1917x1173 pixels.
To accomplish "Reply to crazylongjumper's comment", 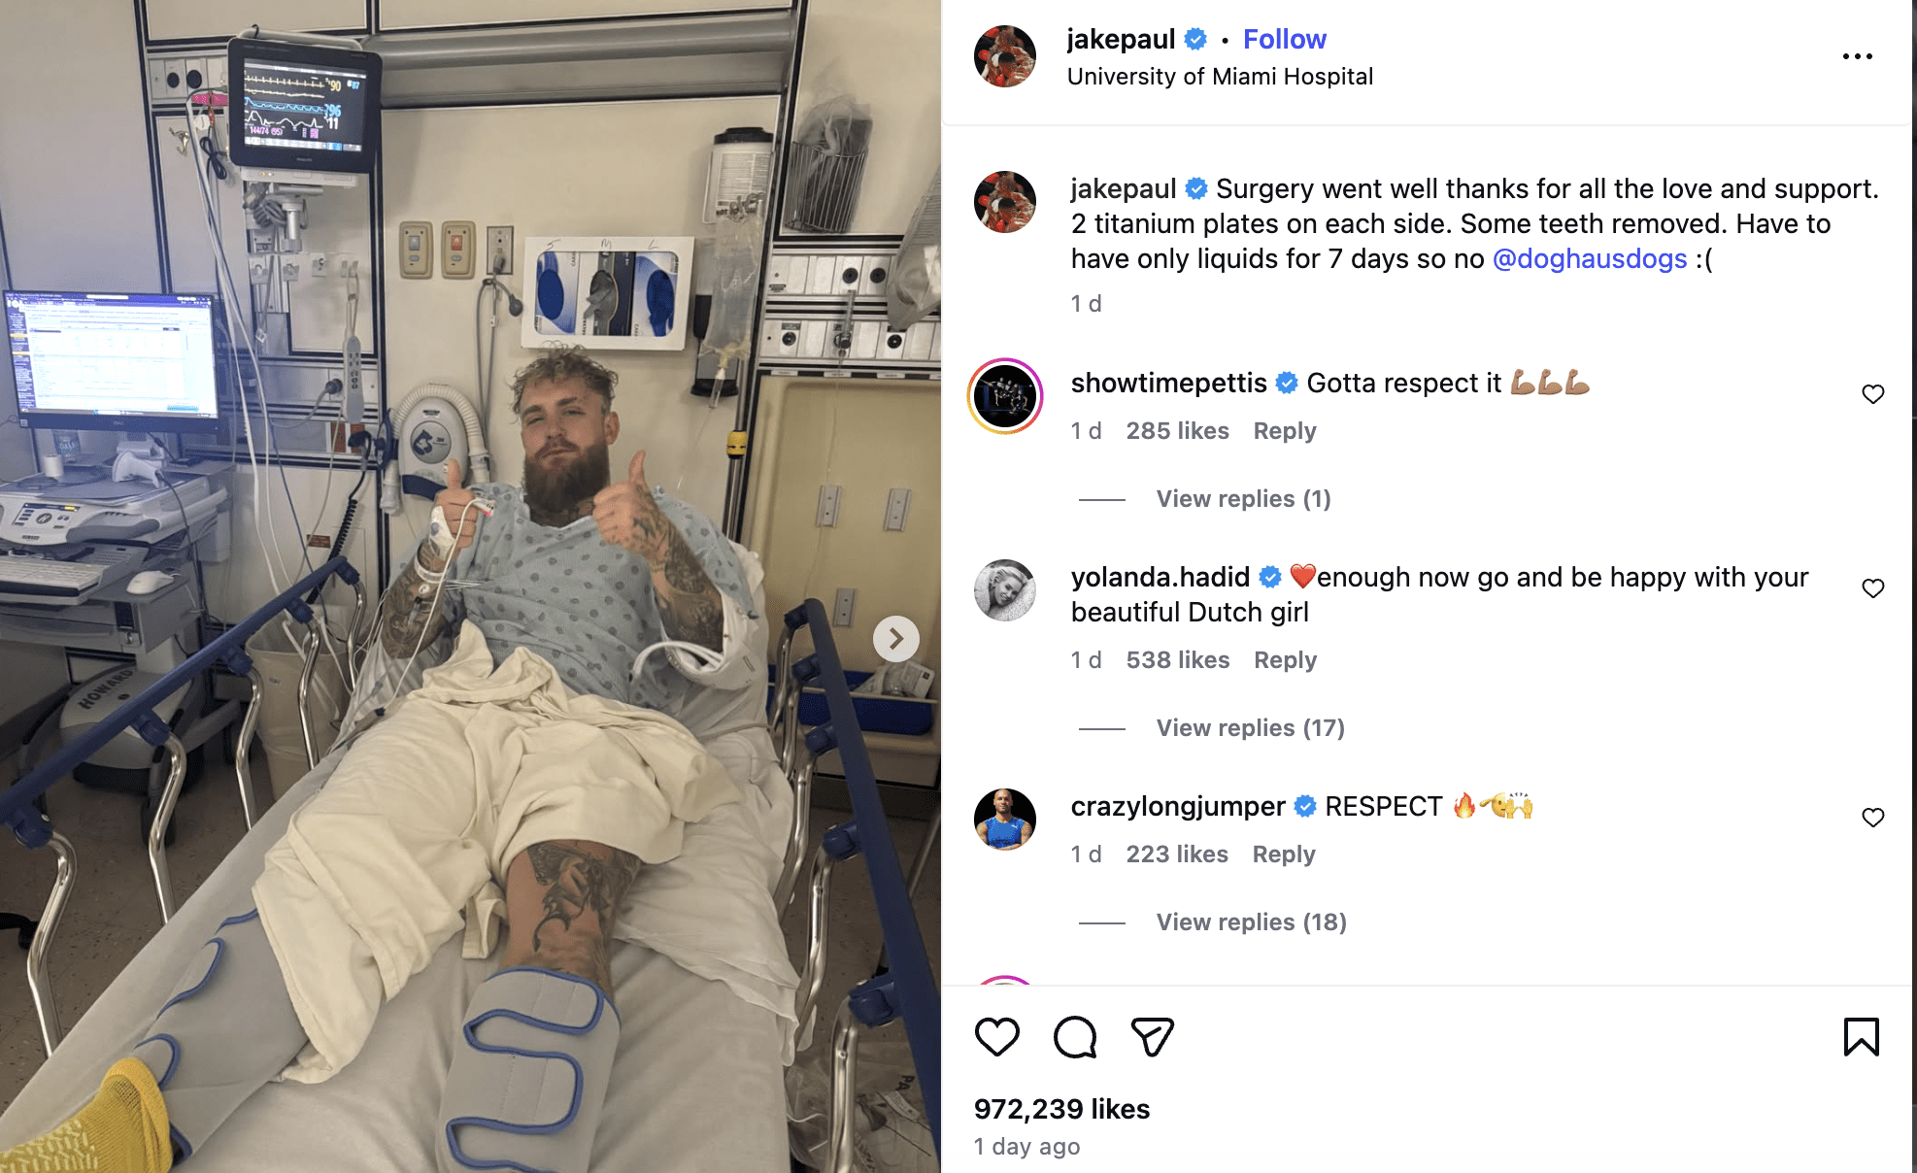I will point(1283,855).
